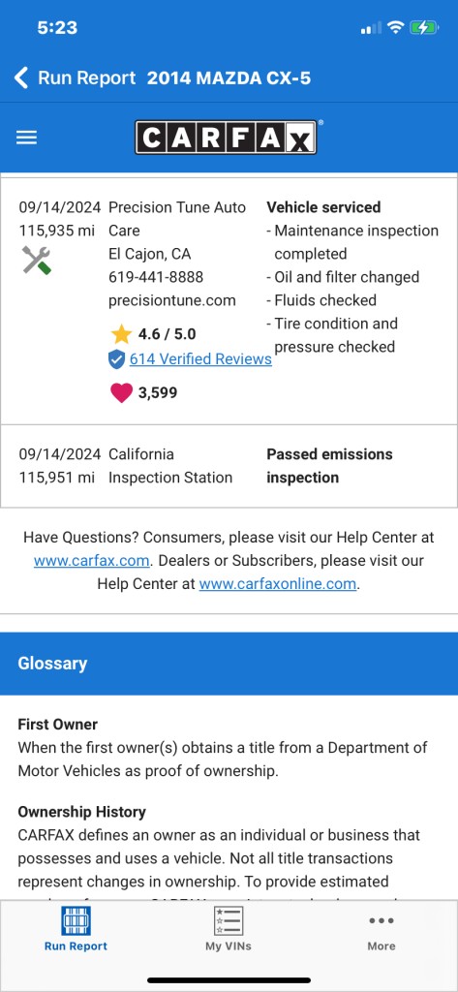The image size is (458, 992).
Task: Tap the battery charging status icon
Action: 423,27
